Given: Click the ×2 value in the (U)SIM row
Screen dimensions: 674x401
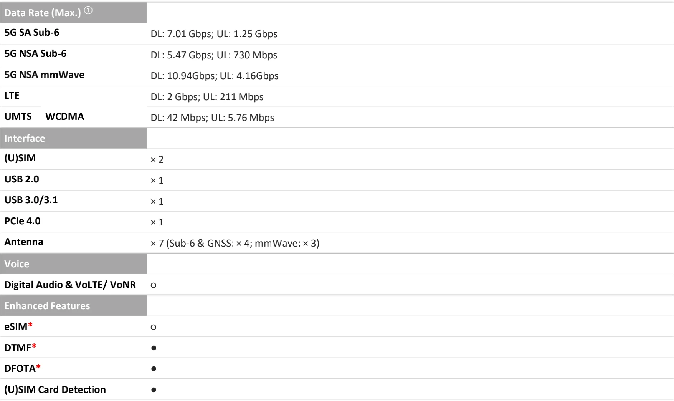Looking at the screenshot, I should (x=157, y=159).
